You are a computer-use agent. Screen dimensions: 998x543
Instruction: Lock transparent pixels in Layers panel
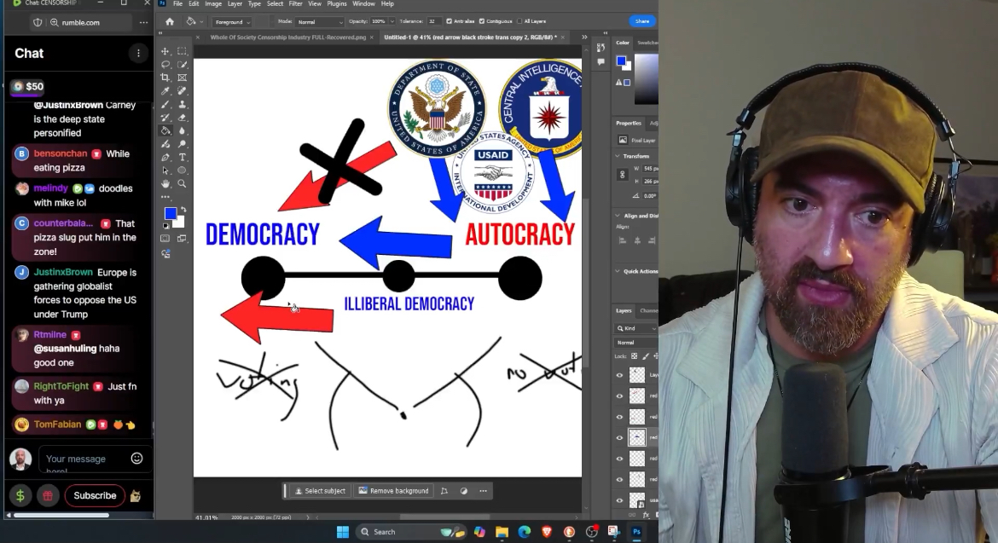coord(634,356)
